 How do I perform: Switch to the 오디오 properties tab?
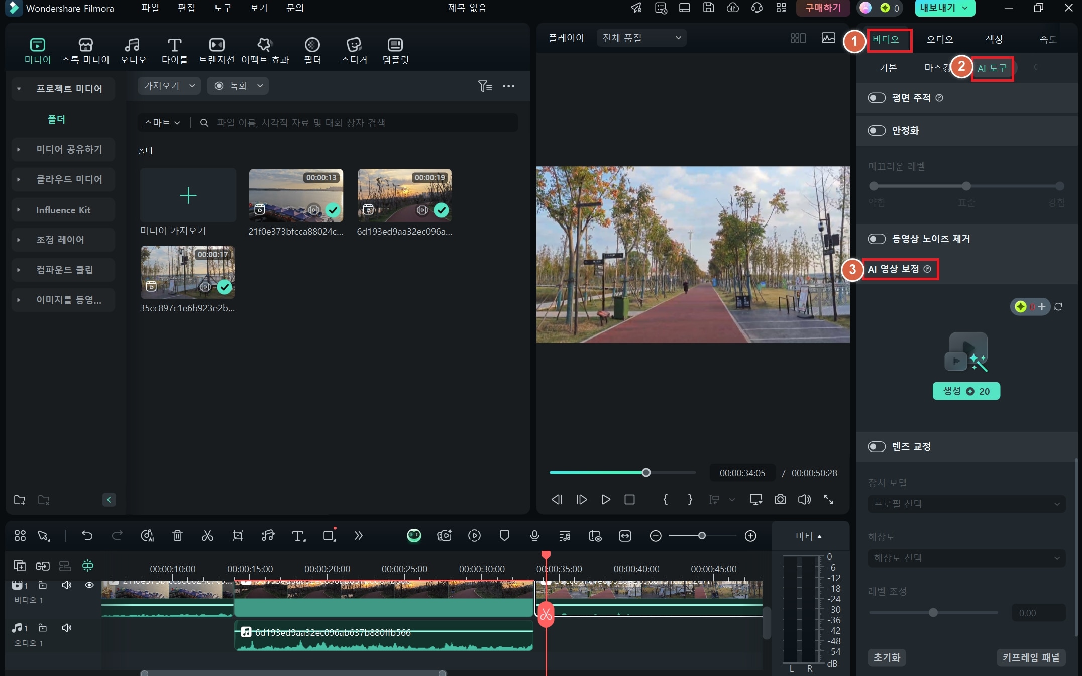pyautogui.click(x=940, y=39)
